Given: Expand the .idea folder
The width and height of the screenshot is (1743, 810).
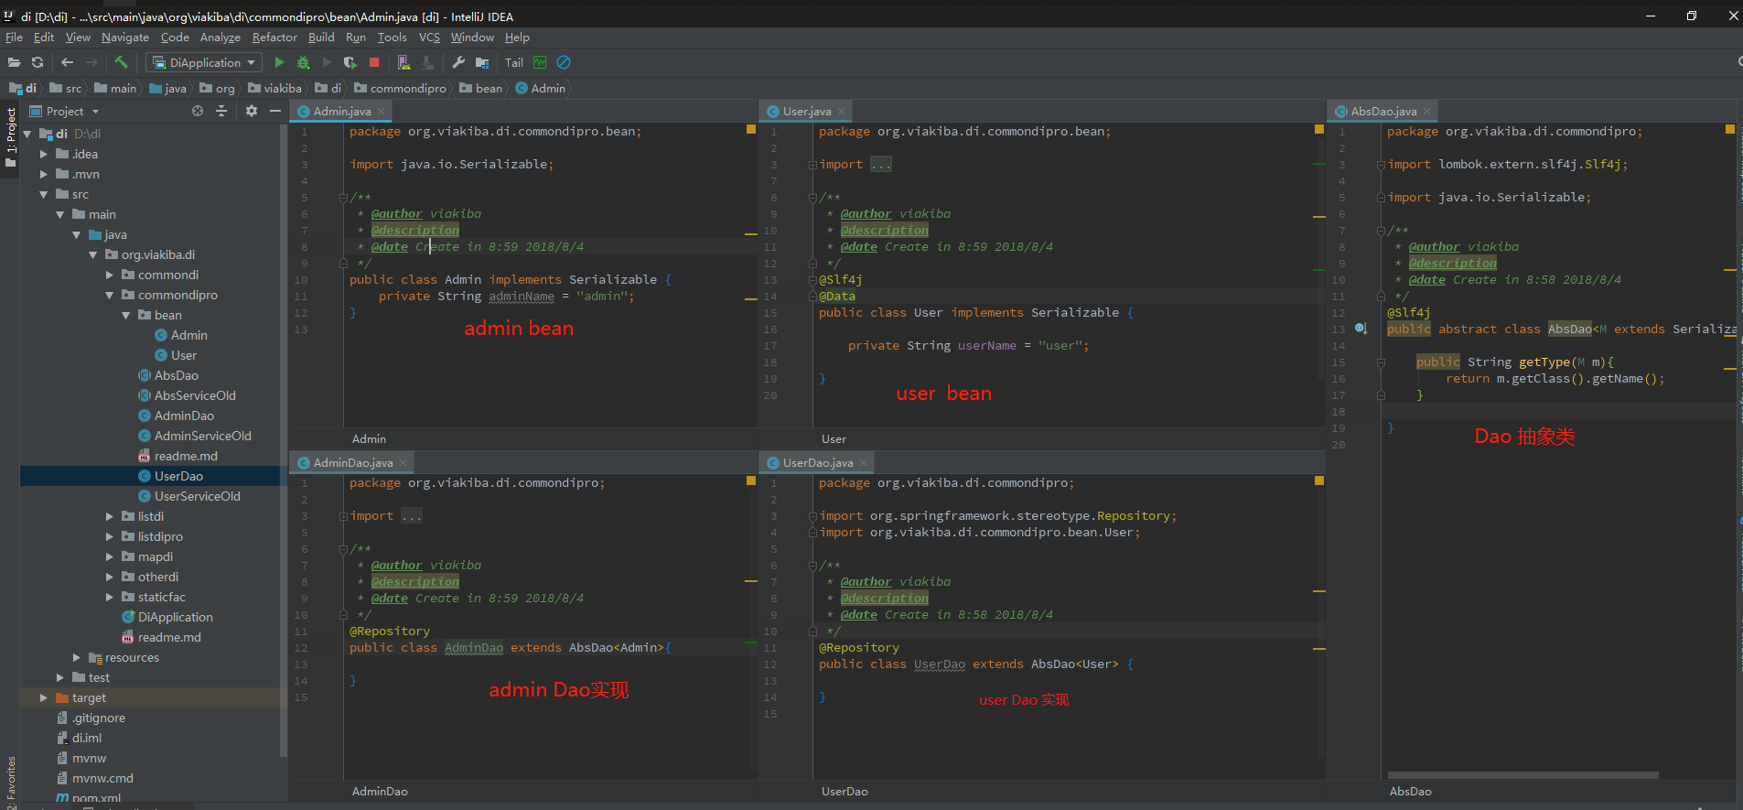Looking at the screenshot, I should (44, 154).
